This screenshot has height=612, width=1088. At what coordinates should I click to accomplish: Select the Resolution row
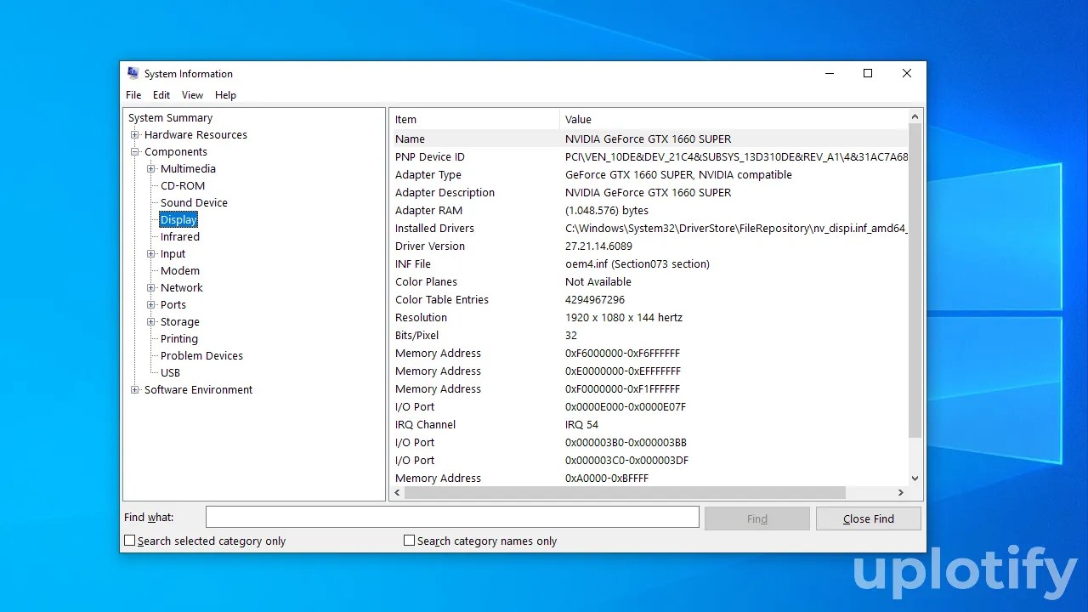click(x=649, y=317)
